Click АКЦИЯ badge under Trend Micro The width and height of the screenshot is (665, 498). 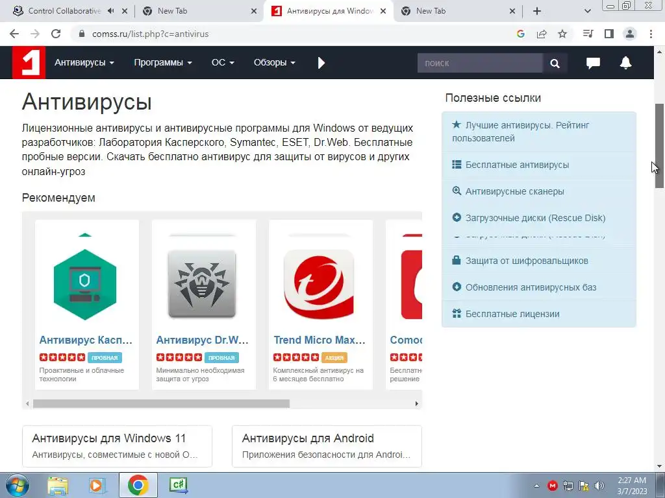coord(334,358)
